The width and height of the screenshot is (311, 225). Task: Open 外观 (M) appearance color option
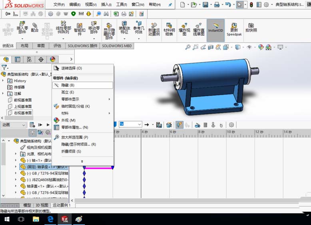(68, 120)
